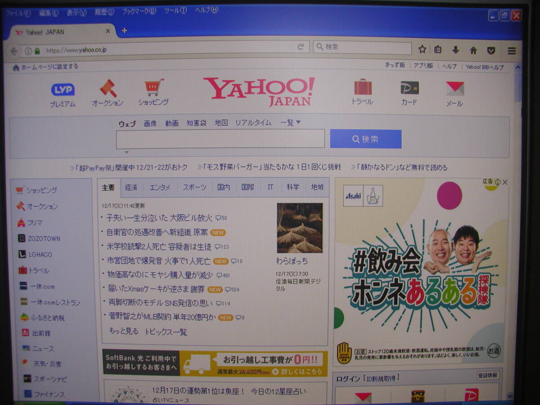Switch to the エンタメ news tab
Viewport: 540px width, 405px height.
tap(160, 188)
